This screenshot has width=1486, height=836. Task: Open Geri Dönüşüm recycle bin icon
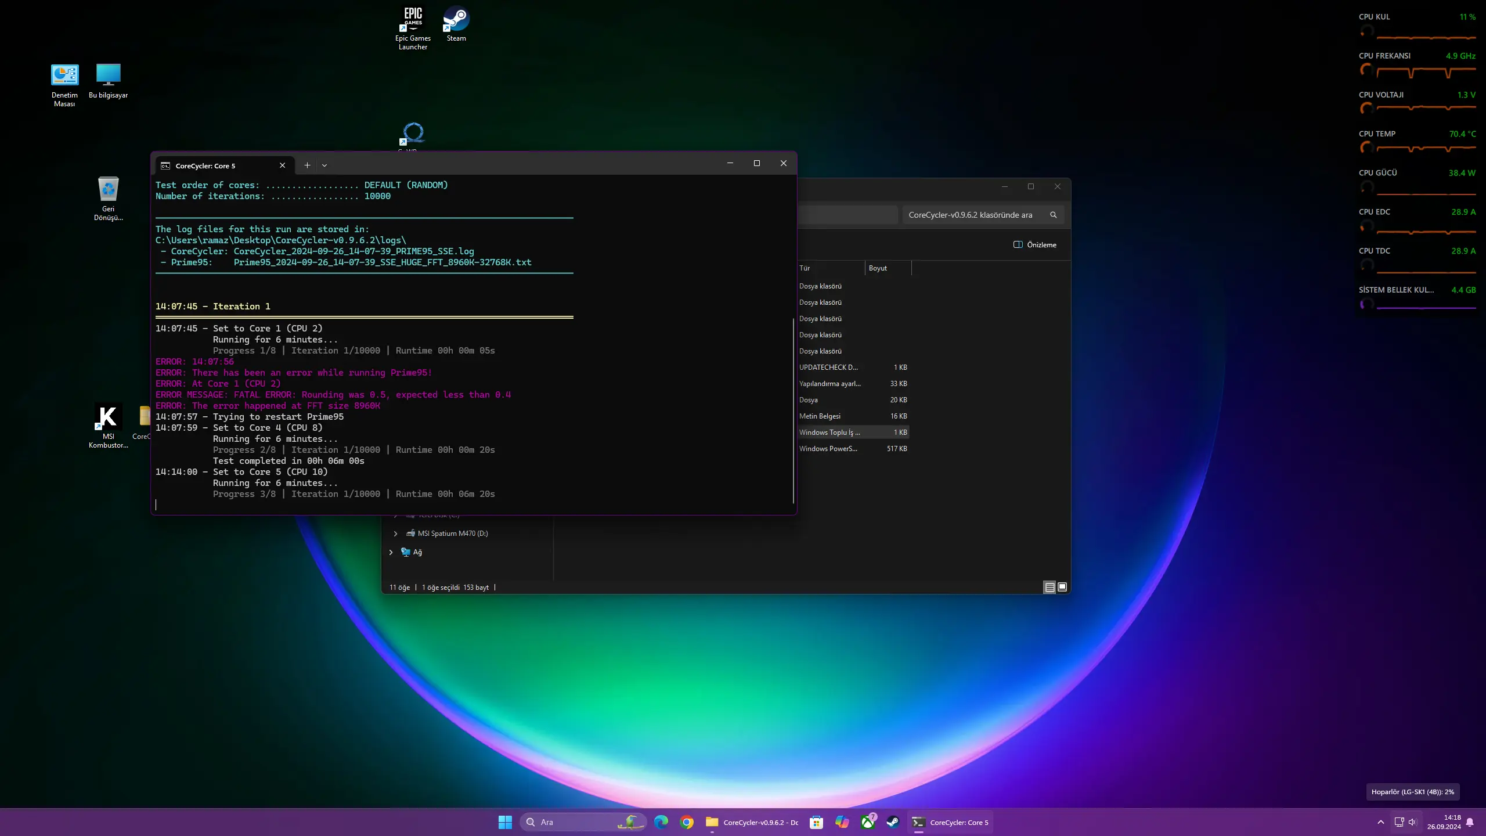109,199
